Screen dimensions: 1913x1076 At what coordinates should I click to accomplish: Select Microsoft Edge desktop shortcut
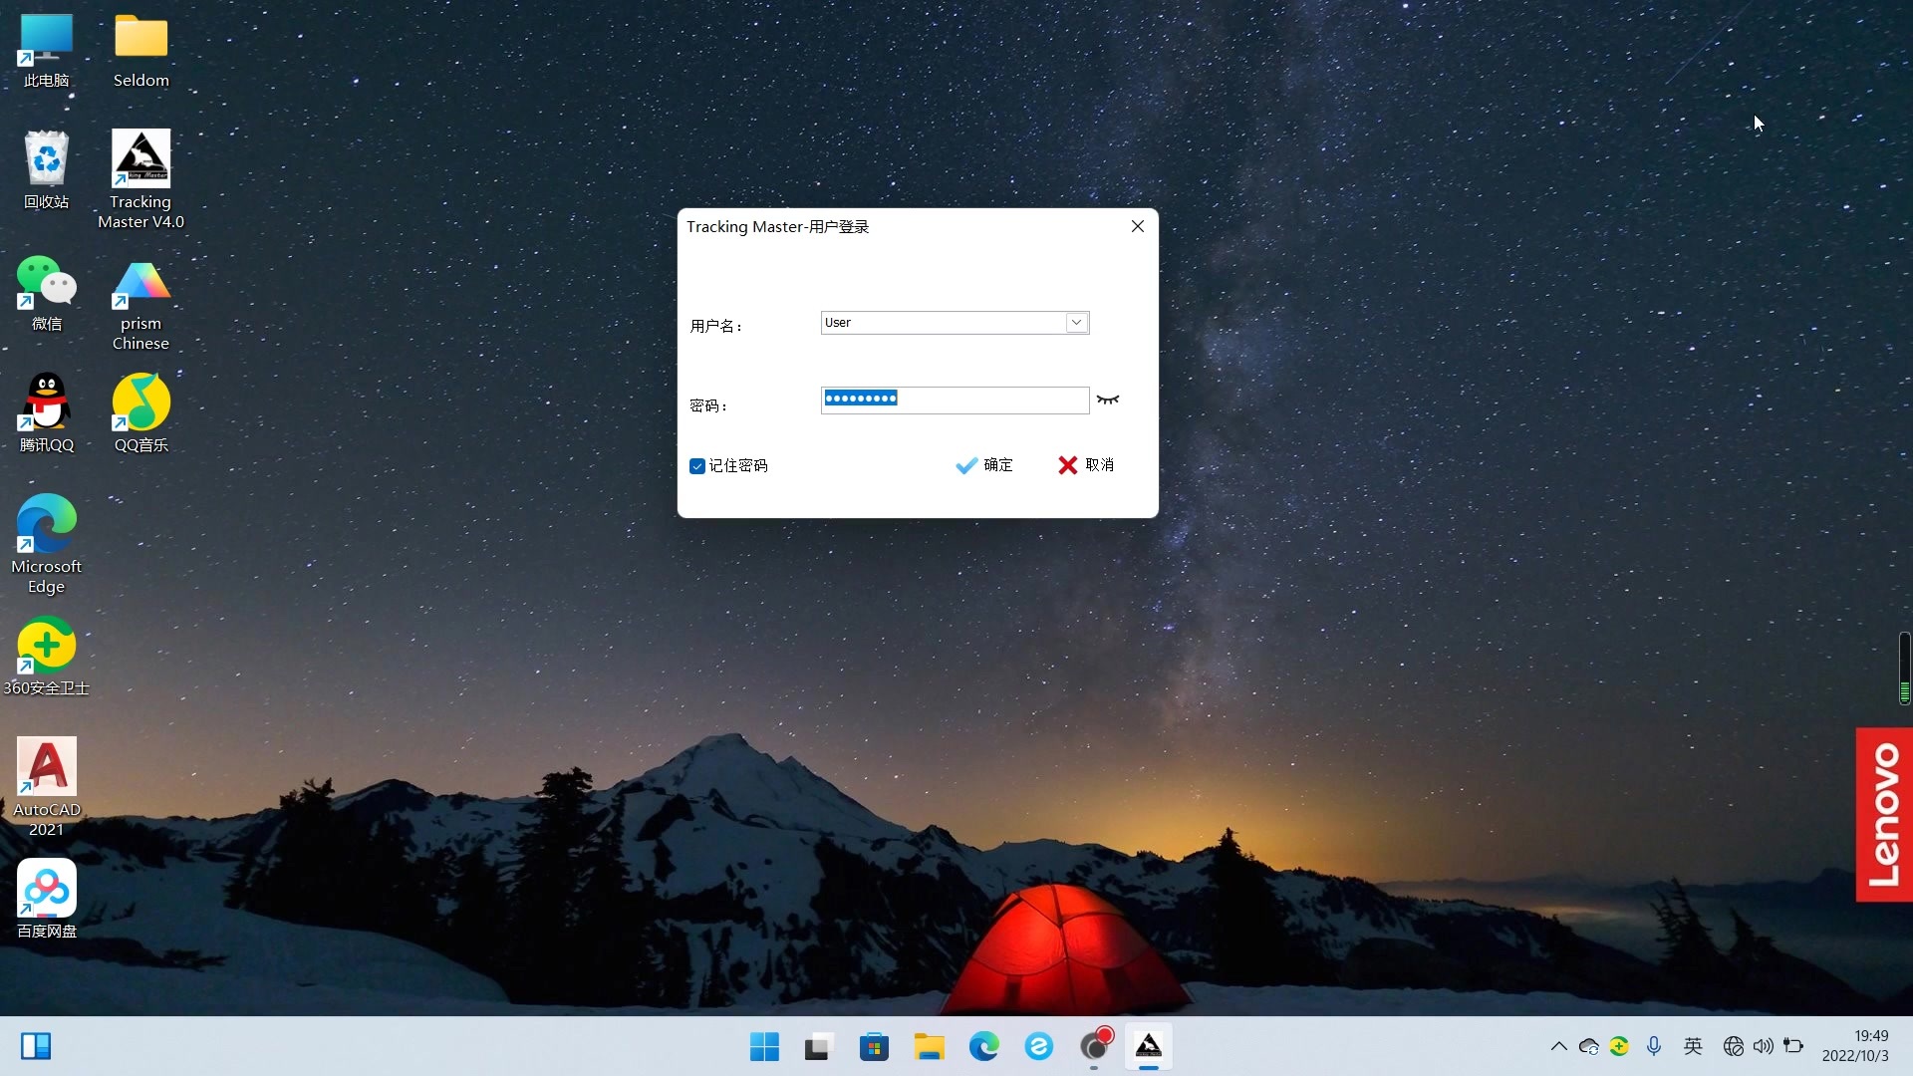tap(46, 544)
